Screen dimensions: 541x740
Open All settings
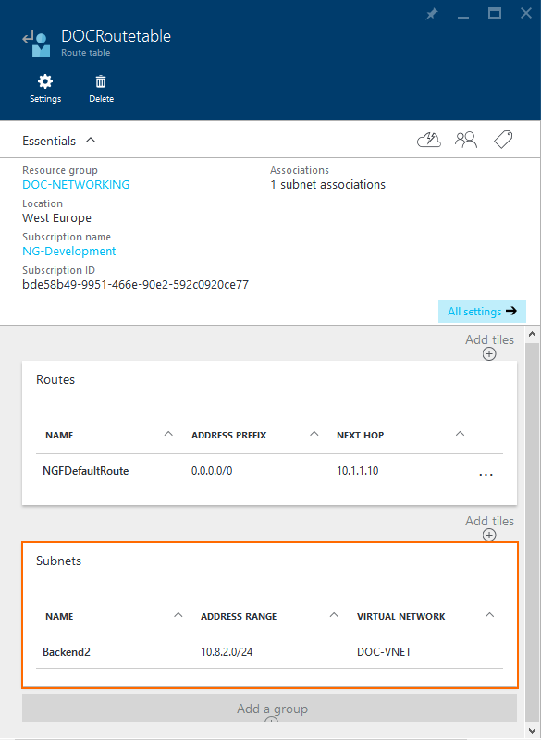(x=482, y=311)
